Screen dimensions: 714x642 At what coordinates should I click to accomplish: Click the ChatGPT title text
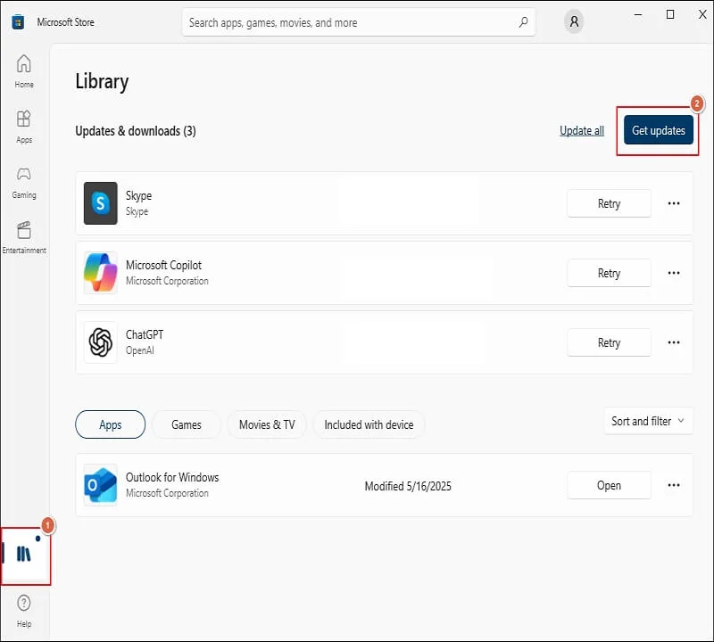click(x=145, y=334)
